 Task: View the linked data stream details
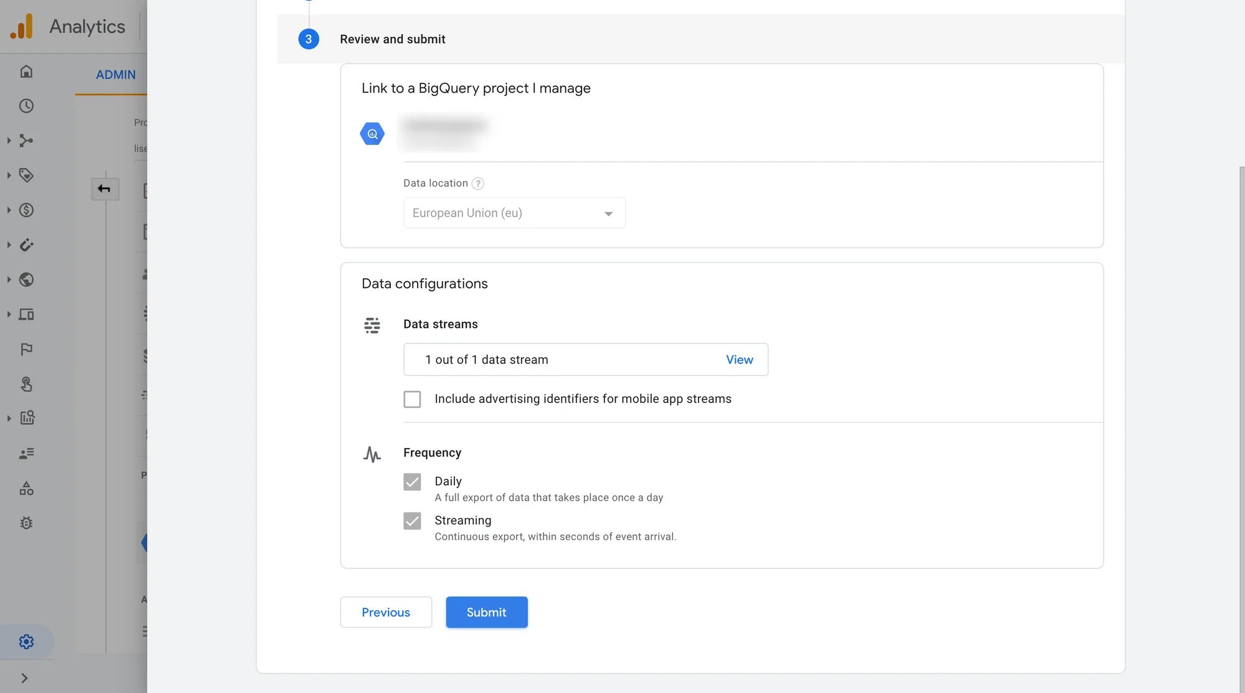pos(739,360)
